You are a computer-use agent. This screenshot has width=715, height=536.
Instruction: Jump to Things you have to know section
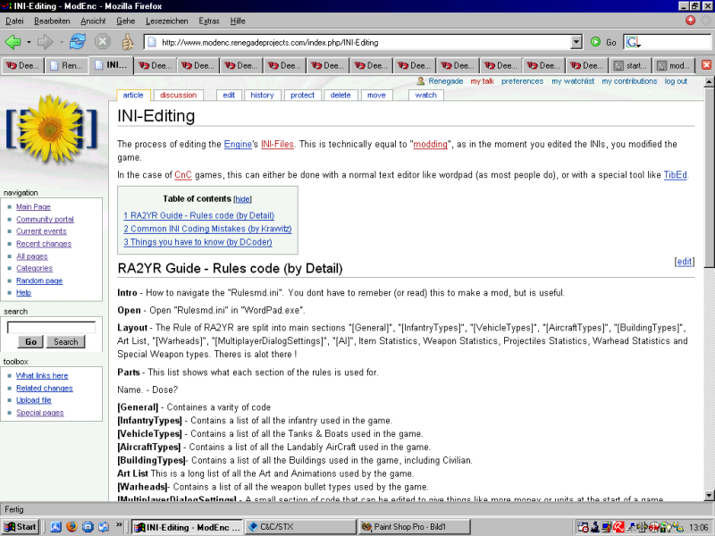pos(198,242)
